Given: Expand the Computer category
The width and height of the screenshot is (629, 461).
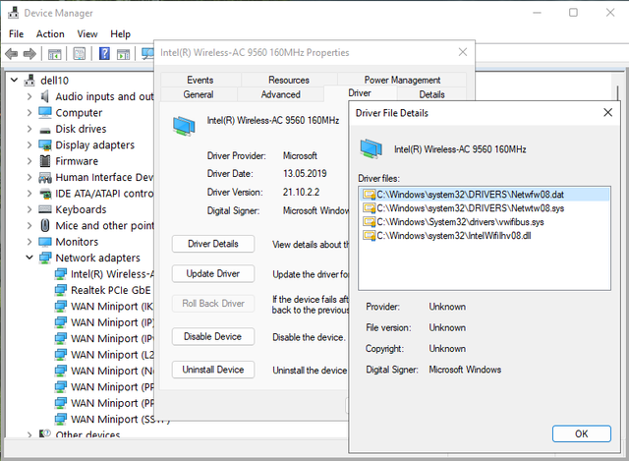Looking at the screenshot, I should 29,113.
